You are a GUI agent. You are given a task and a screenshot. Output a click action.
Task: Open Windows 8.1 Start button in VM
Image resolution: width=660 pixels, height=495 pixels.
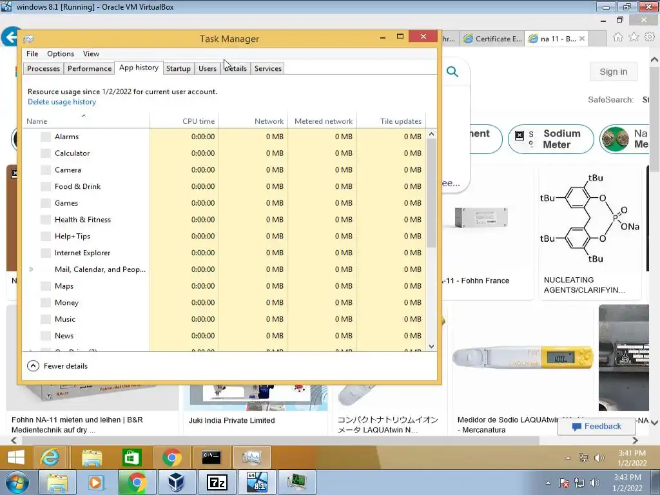click(16, 457)
